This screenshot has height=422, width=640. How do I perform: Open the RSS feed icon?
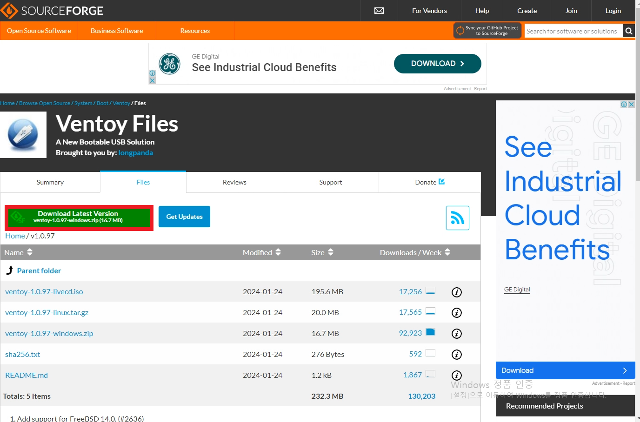[458, 218]
